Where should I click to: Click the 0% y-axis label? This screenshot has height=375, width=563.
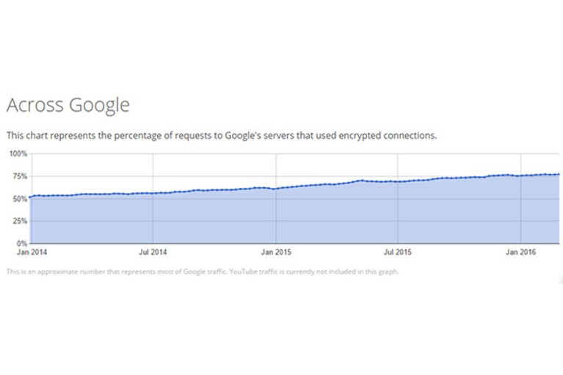22,244
